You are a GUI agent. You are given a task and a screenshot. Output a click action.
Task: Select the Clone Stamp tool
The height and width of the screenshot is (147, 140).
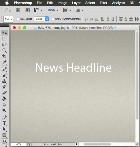tap(4, 81)
